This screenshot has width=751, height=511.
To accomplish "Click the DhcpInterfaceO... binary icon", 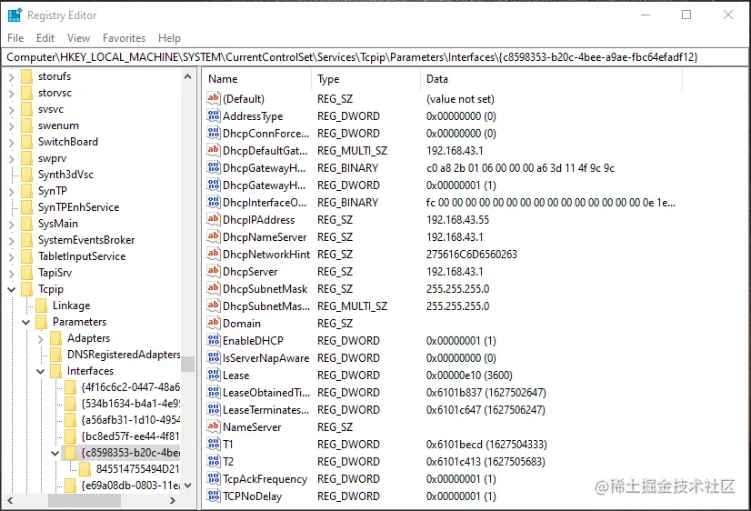I will click(x=213, y=202).
